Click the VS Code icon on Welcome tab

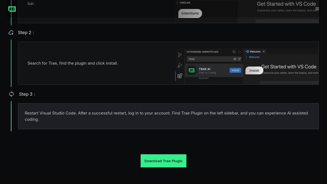pos(247,52)
